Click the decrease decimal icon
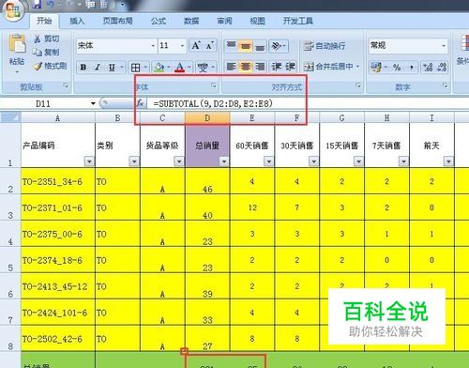Image resolution: width=469 pixels, height=368 pixels. [x=442, y=67]
